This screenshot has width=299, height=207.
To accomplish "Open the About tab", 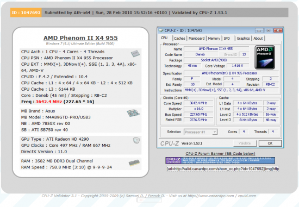I will click(258, 39).
